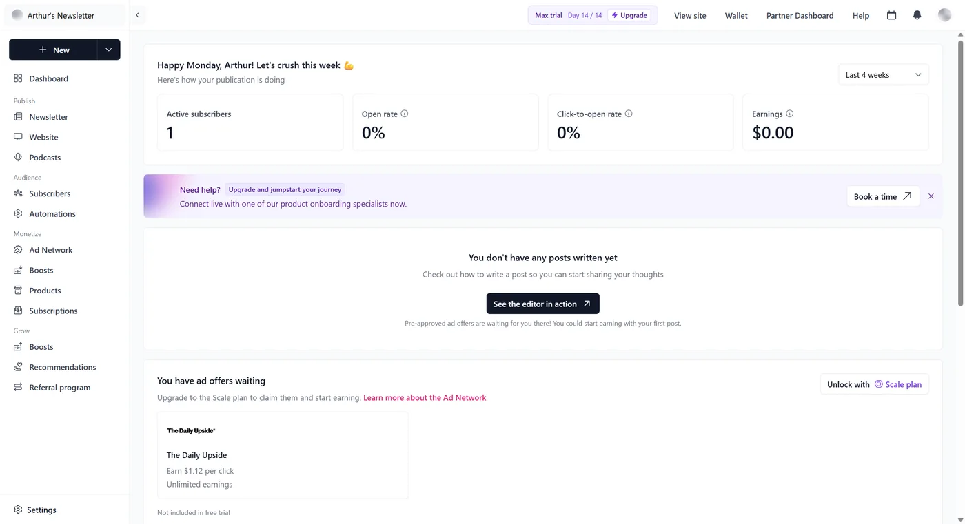965x524 pixels.
Task: Open Wallet in top navigation
Action: tap(736, 15)
